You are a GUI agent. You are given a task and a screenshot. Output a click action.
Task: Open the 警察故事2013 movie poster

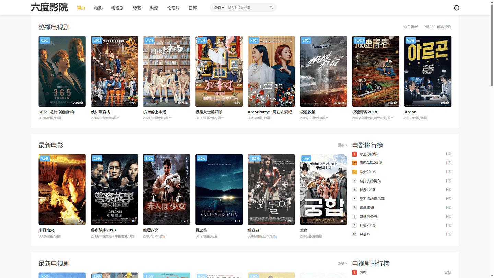(x=114, y=189)
